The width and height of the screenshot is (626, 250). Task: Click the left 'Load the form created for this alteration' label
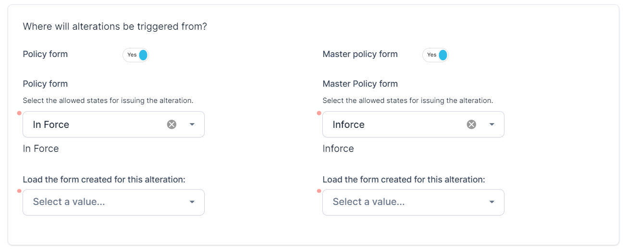click(x=104, y=180)
